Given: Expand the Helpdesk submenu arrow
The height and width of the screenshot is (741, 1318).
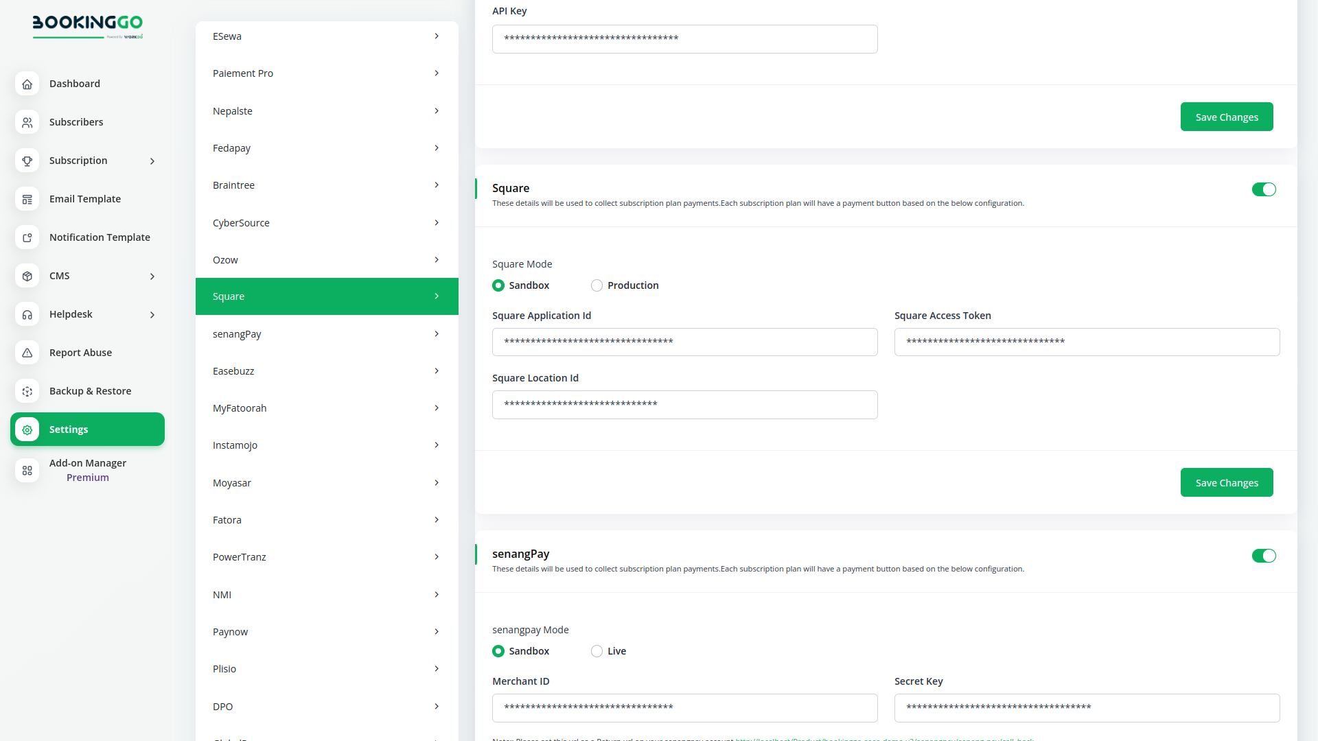Looking at the screenshot, I should 152,314.
